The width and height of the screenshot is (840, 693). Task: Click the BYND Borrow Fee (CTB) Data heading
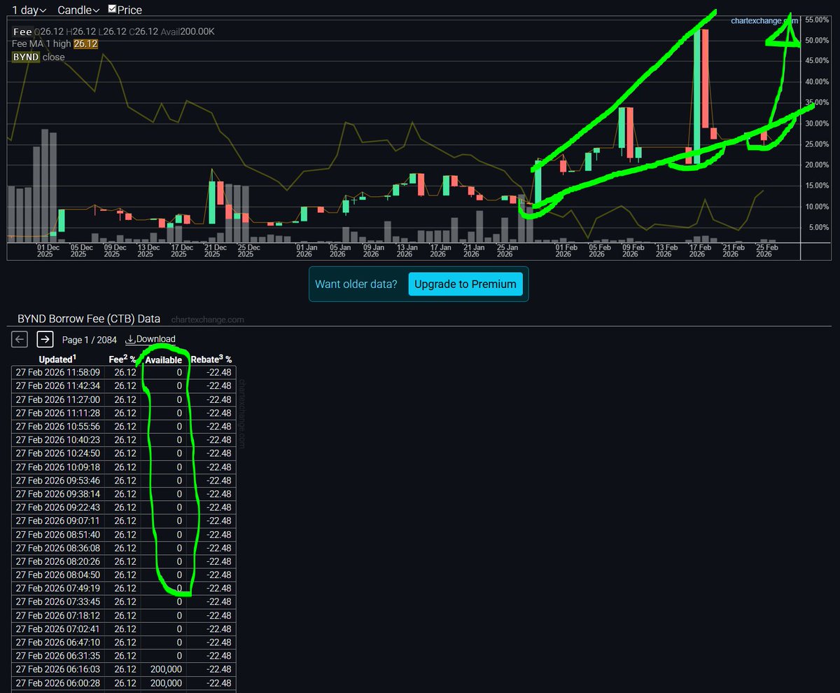tap(88, 319)
